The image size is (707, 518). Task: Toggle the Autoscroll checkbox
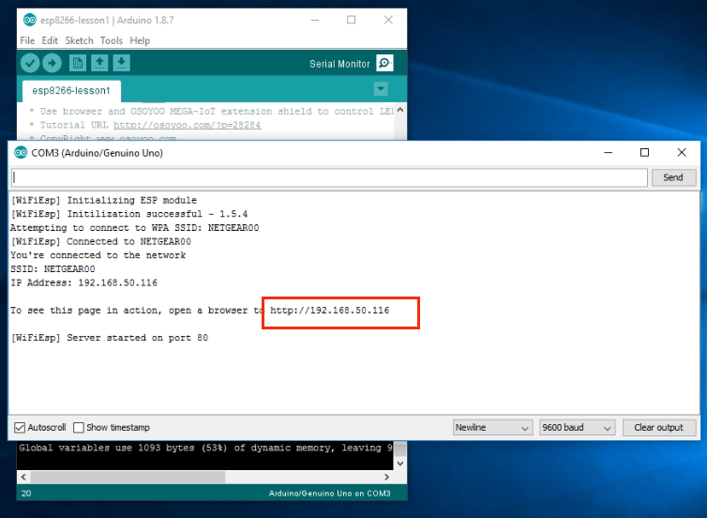tap(20, 427)
